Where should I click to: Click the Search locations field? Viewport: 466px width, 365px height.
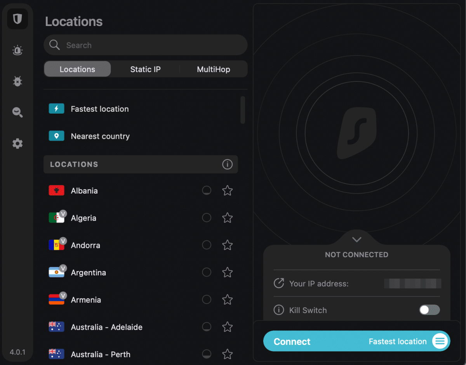point(151,45)
